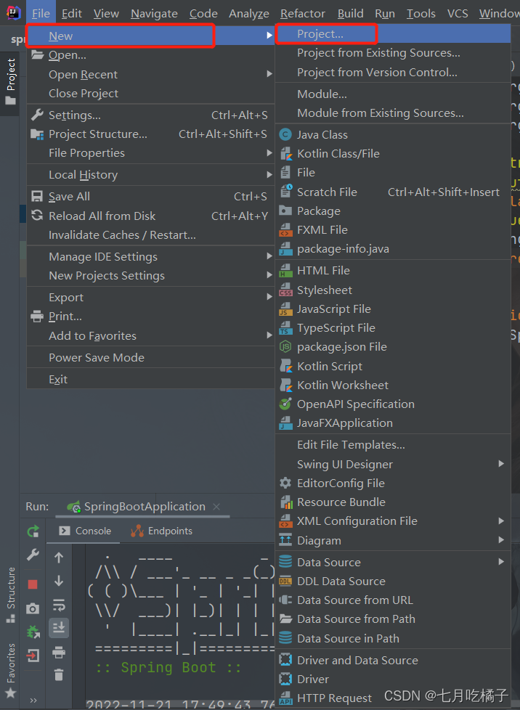Viewport: 520px width, 710px height.
Task: Open the Structure tool window sidebar
Action: click(x=10, y=595)
